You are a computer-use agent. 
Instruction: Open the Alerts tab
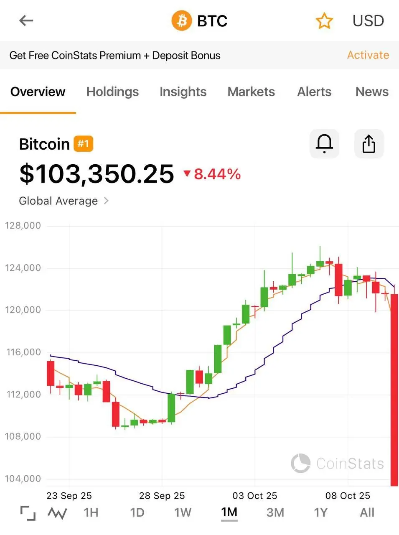[x=314, y=92]
